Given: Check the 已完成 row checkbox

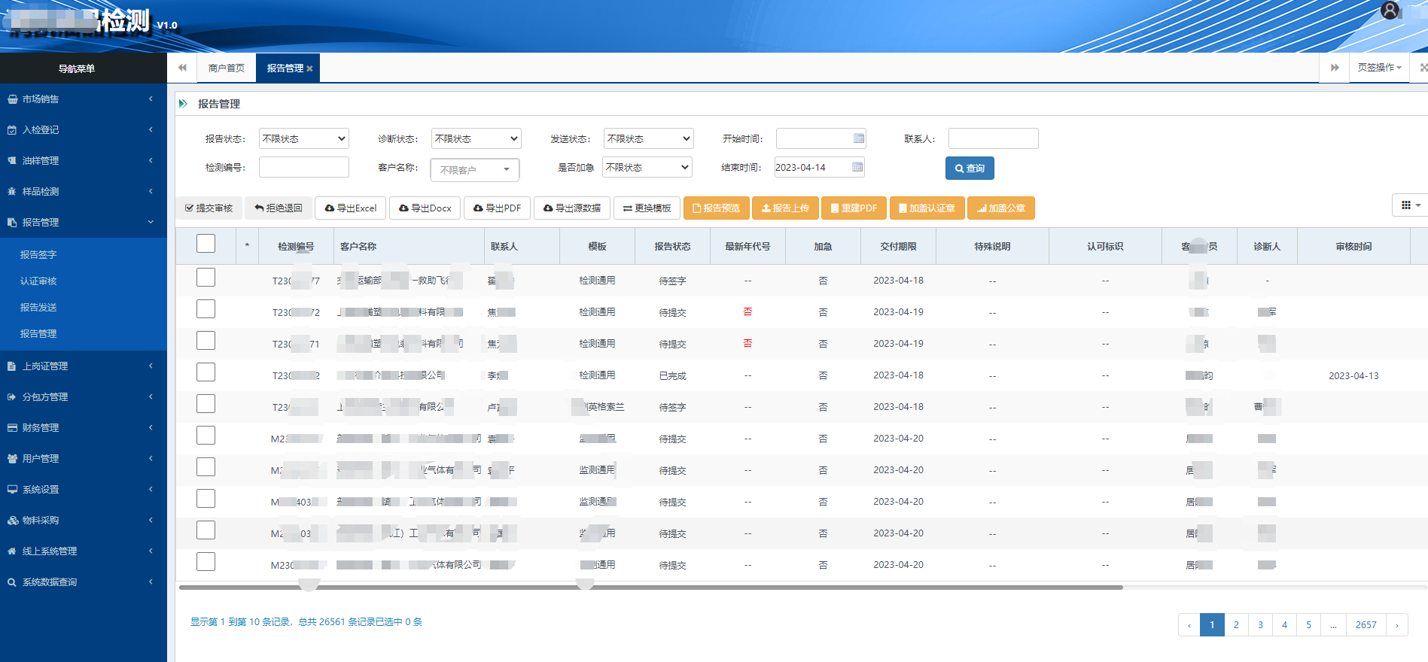Looking at the screenshot, I should pos(206,372).
